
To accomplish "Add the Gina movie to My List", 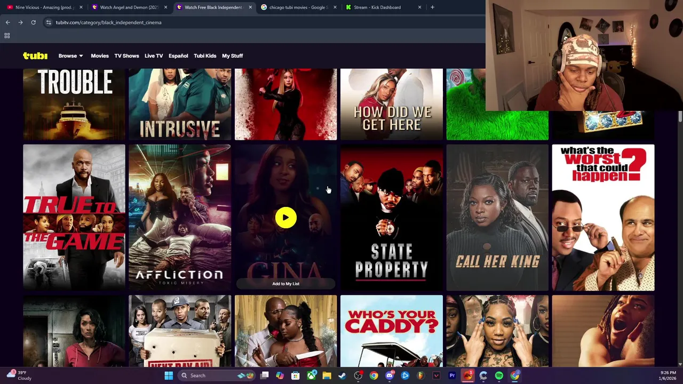I will point(285,284).
